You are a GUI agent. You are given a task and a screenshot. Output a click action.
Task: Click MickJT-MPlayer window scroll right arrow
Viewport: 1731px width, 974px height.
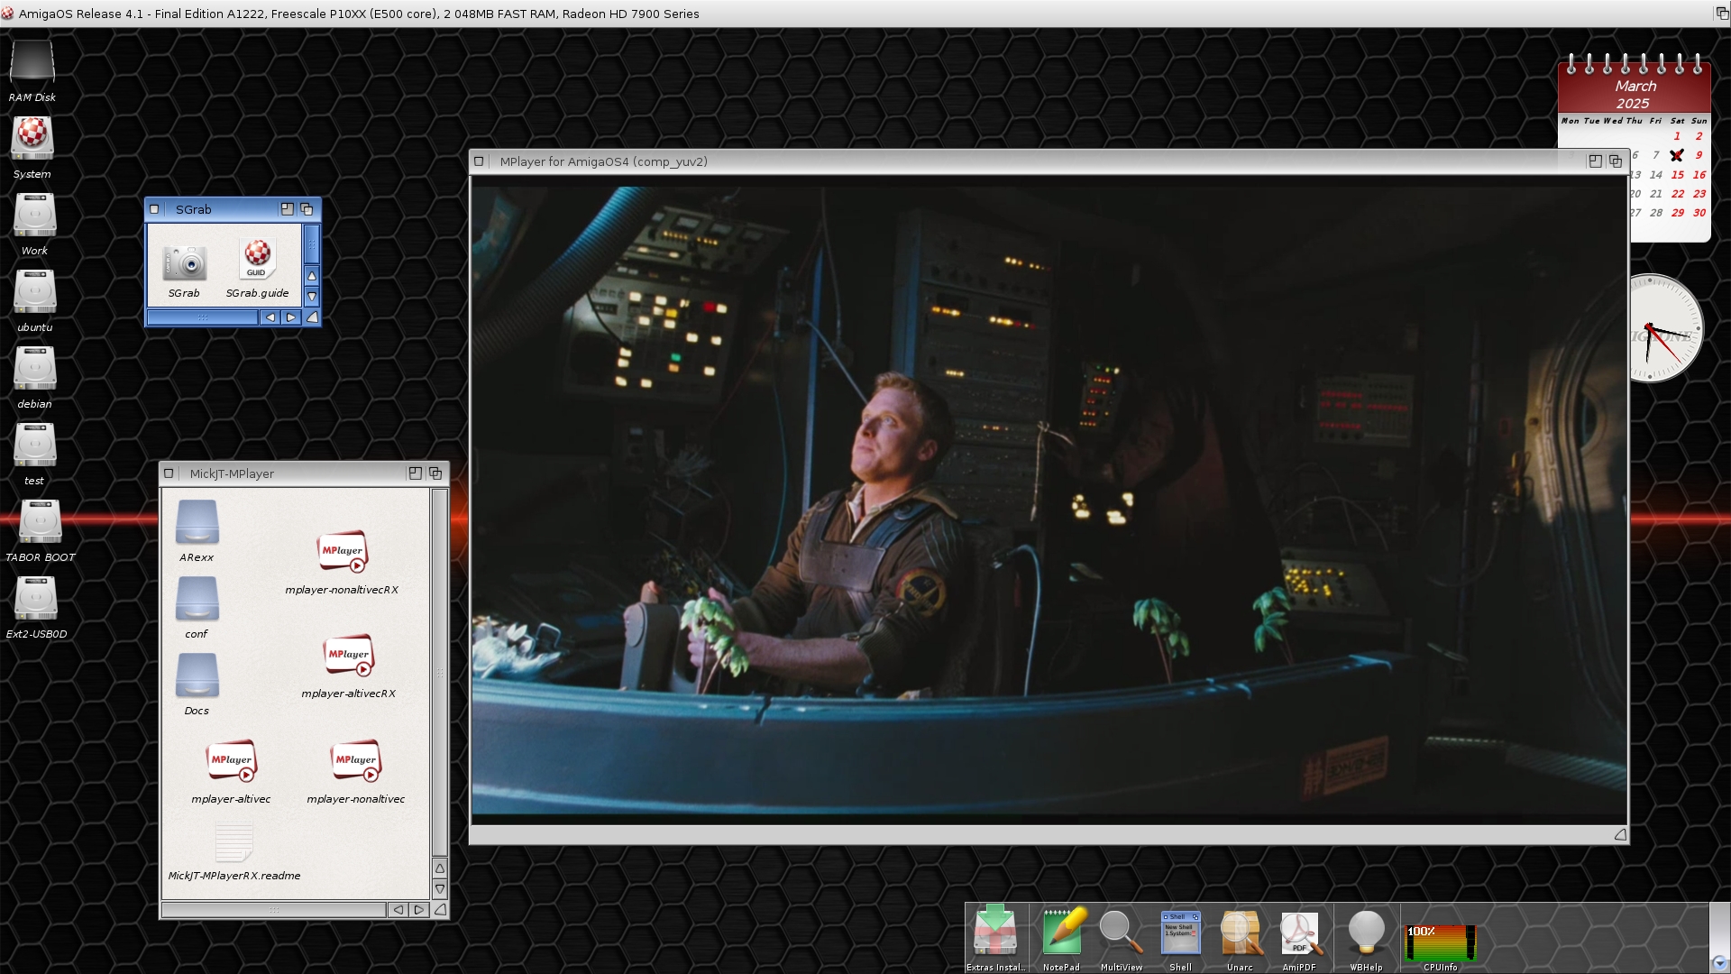coord(418,910)
